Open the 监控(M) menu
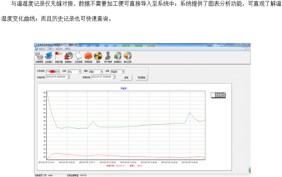The image size is (282, 177). point(59,49)
